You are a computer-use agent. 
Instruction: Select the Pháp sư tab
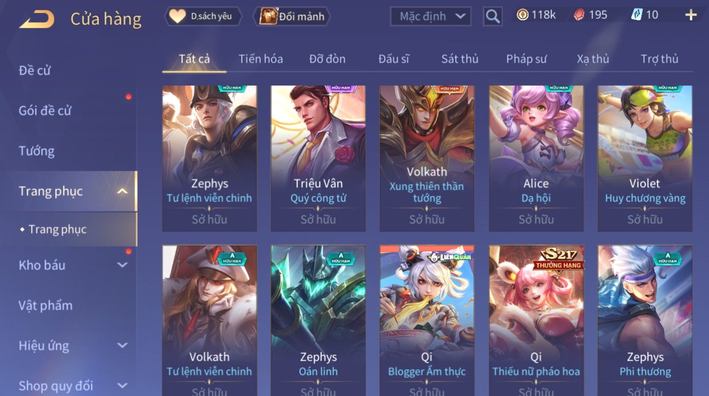(526, 59)
